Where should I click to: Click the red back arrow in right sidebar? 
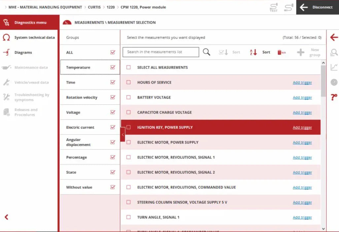point(334,38)
